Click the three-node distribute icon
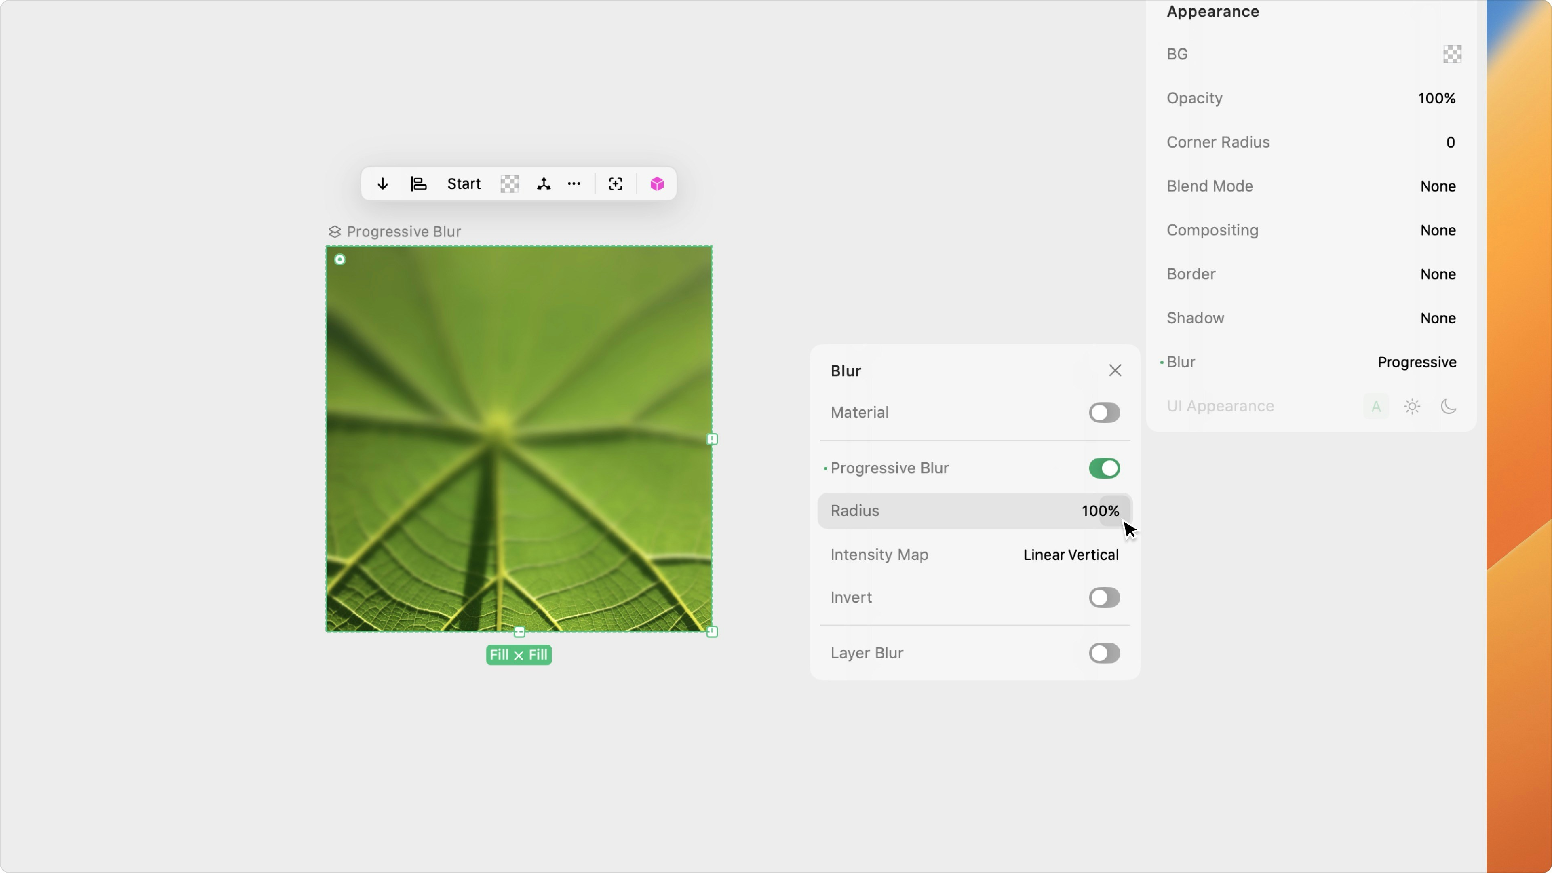This screenshot has height=873, width=1552. pyautogui.click(x=544, y=184)
